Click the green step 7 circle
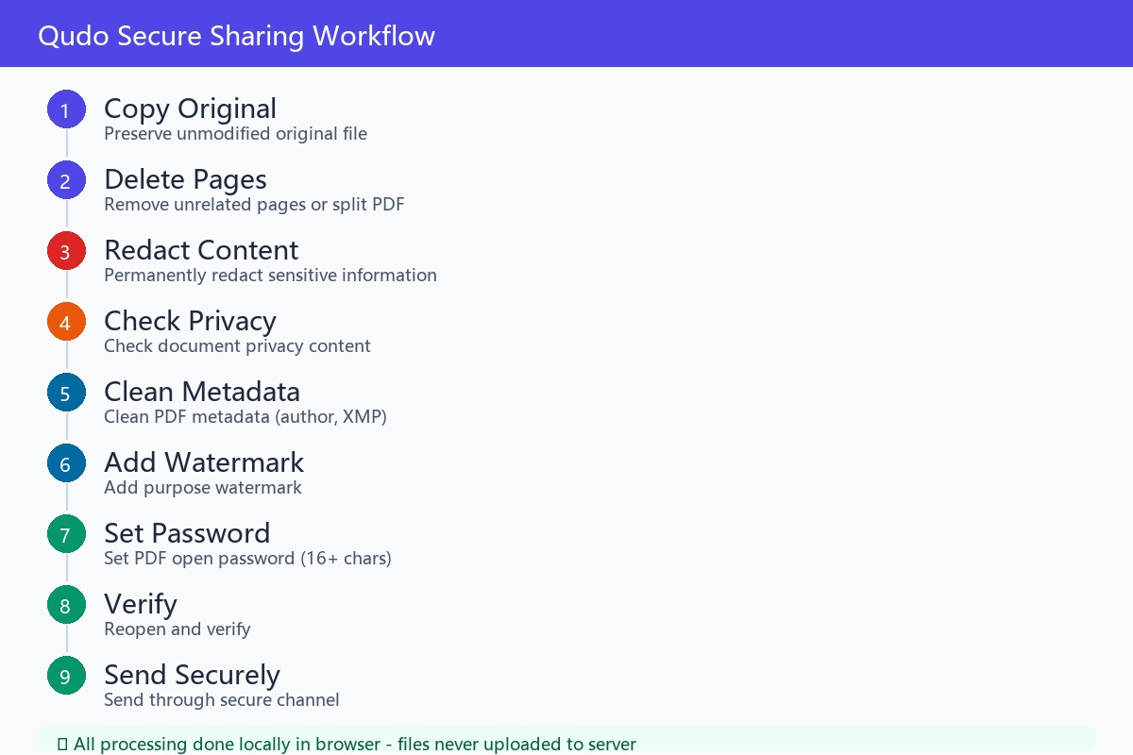Image resolution: width=1133 pixels, height=755 pixels. pos(66,534)
